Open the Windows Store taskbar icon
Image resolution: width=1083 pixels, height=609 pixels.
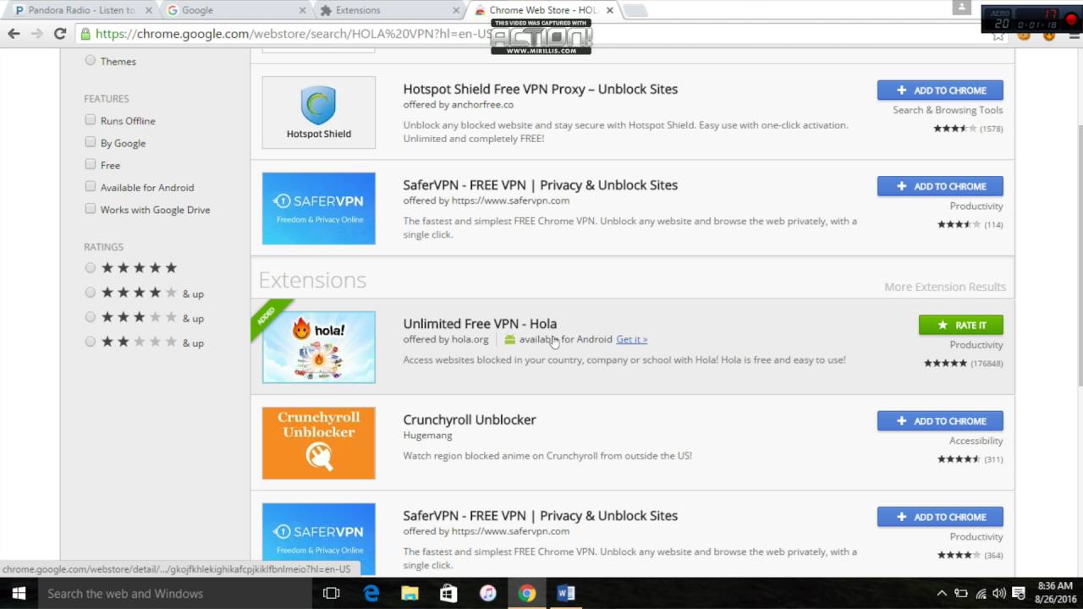point(448,593)
